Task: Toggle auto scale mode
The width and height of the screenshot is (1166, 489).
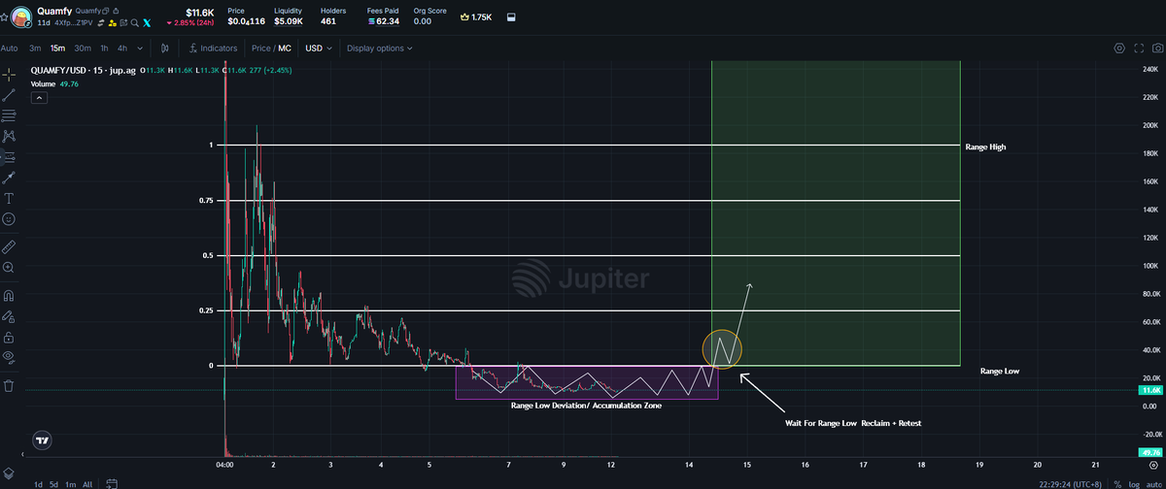Action: 1154,484
